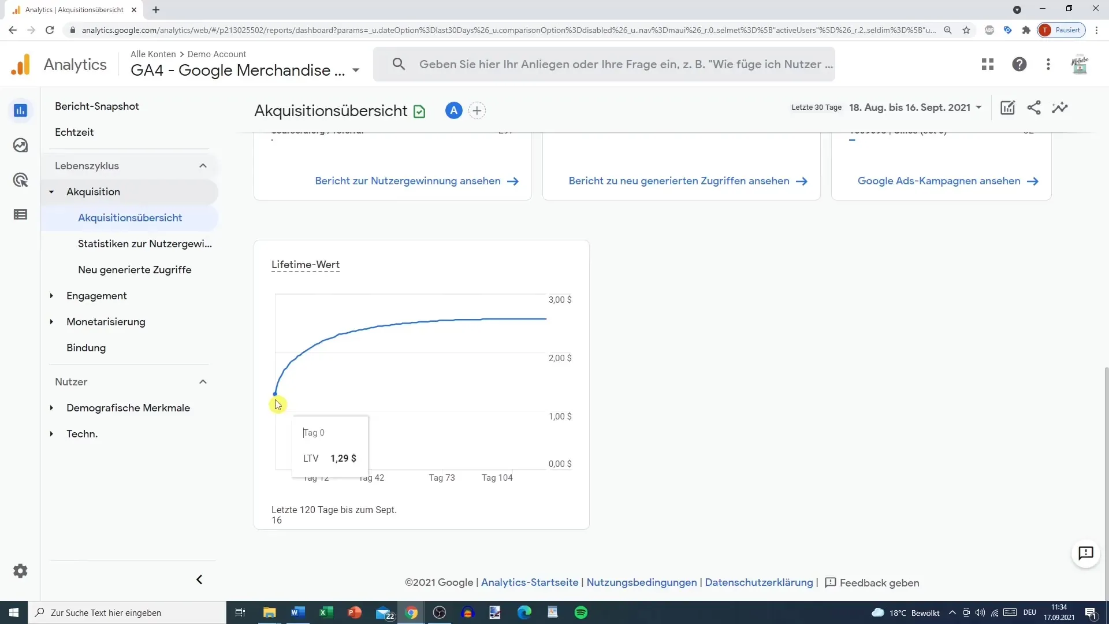Collapse the Akquisition menu
Screen dimensions: 1109x624
pyautogui.click(x=51, y=191)
